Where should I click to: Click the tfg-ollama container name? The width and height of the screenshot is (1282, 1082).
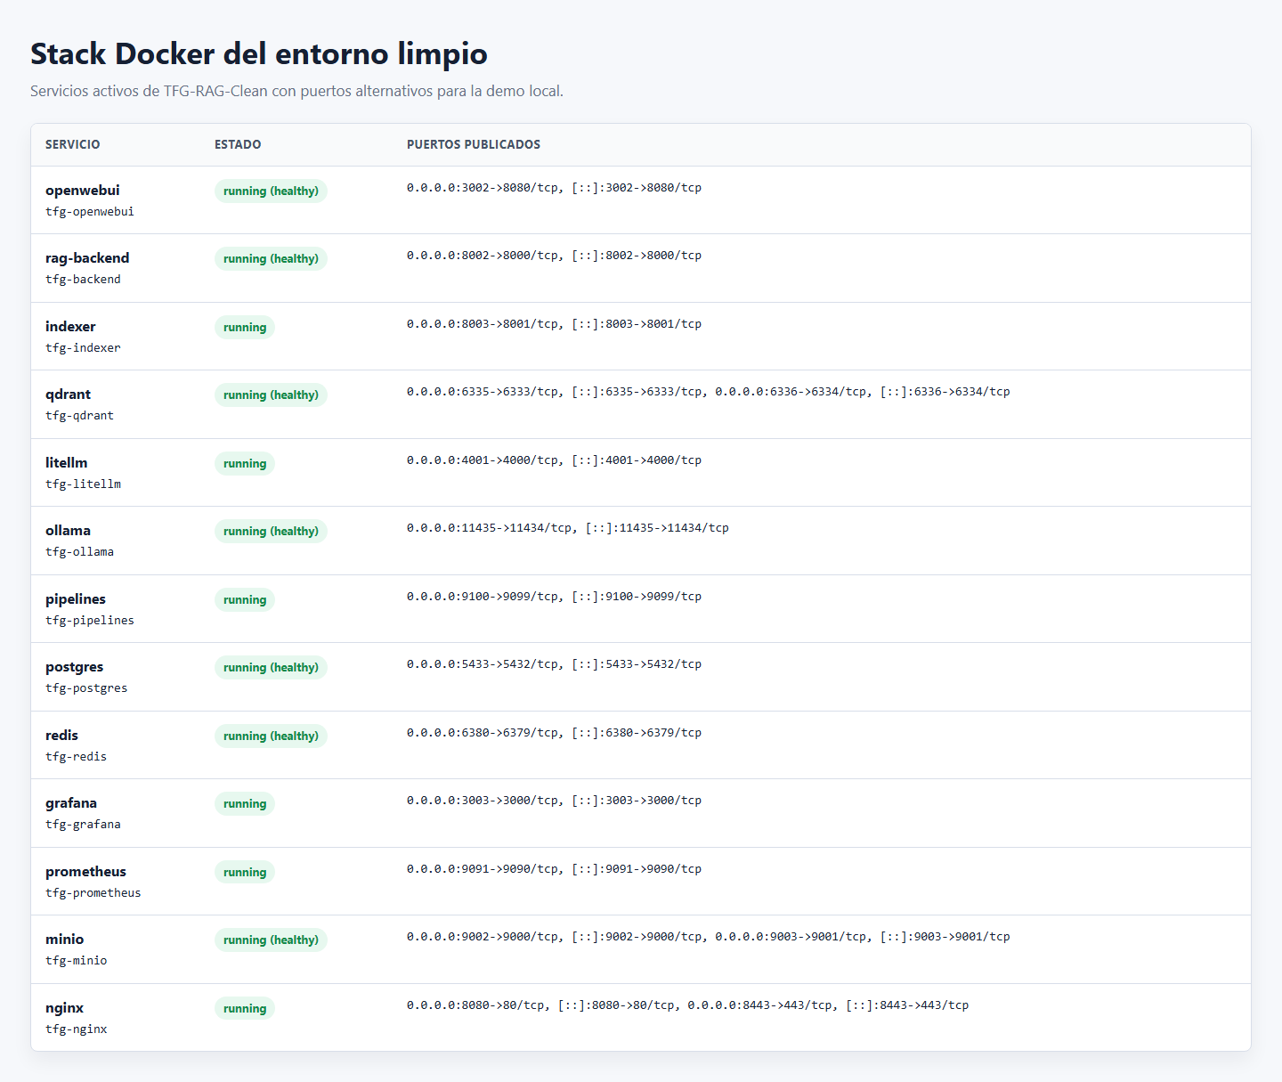pos(79,552)
